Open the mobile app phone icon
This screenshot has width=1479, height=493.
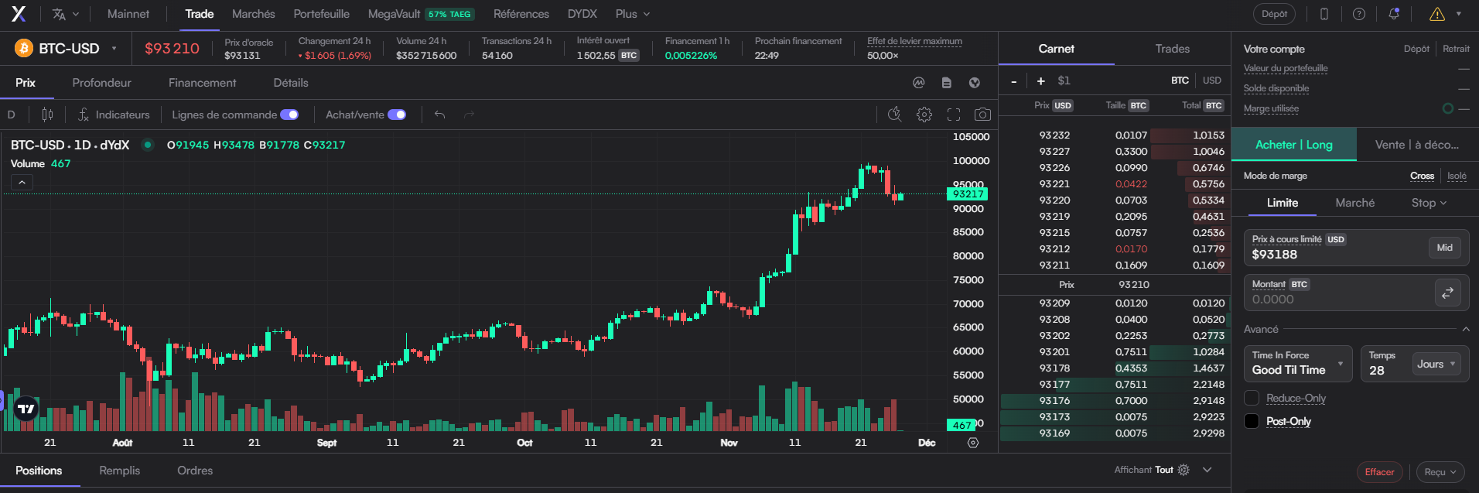click(1324, 14)
